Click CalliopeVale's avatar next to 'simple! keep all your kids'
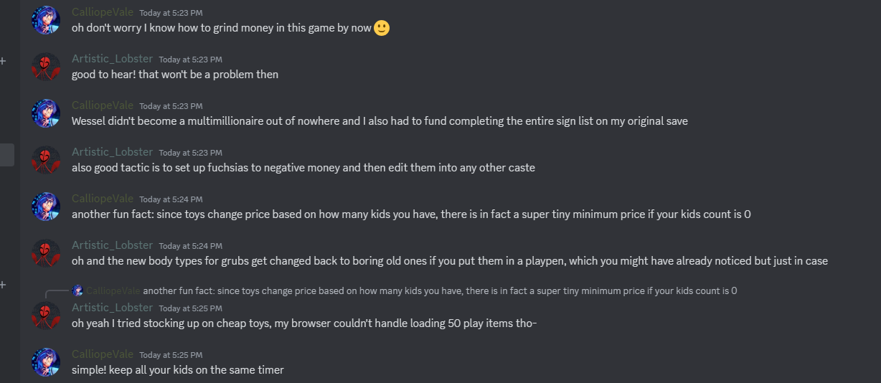881x383 pixels. [x=45, y=362]
